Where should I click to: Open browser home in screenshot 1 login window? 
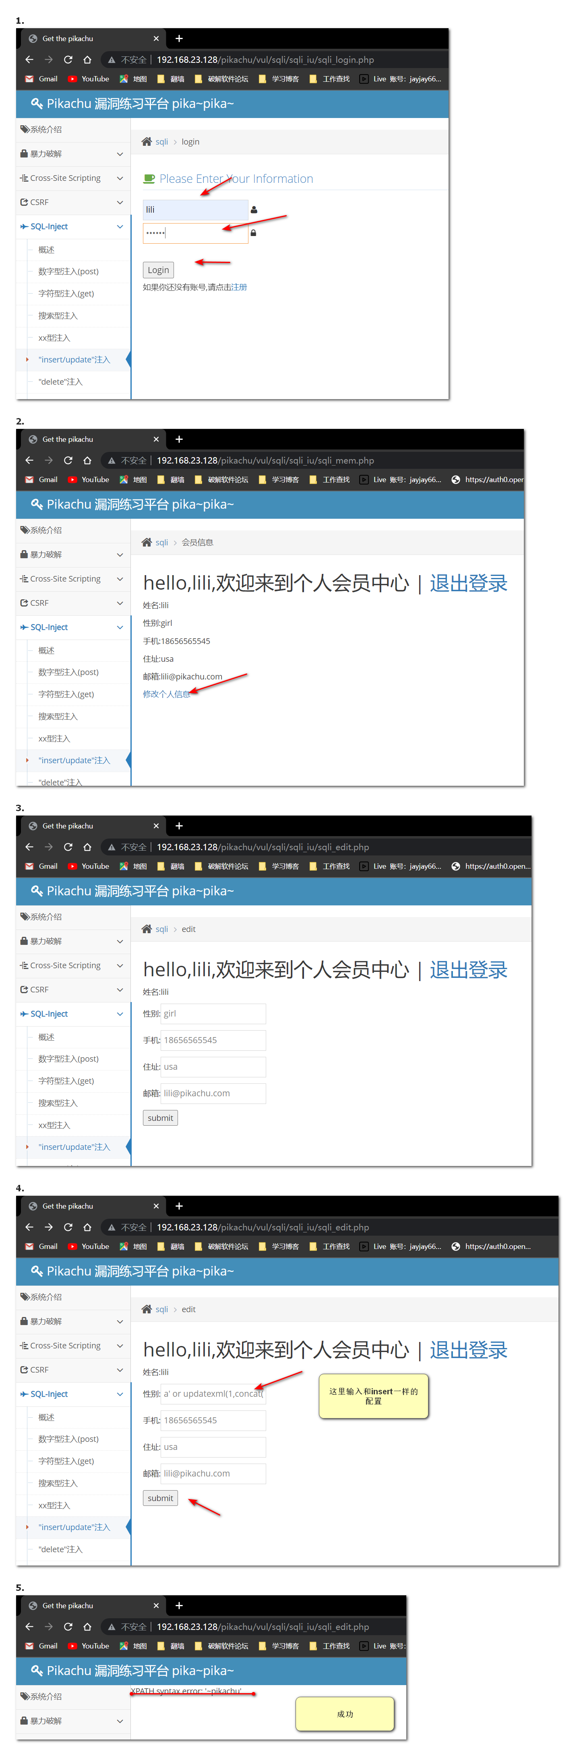(87, 60)
